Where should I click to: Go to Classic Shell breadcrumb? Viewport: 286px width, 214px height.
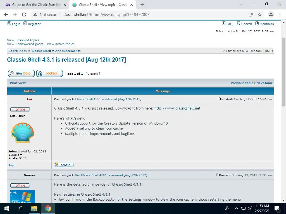pyautogui.click(x=41, y=51)
